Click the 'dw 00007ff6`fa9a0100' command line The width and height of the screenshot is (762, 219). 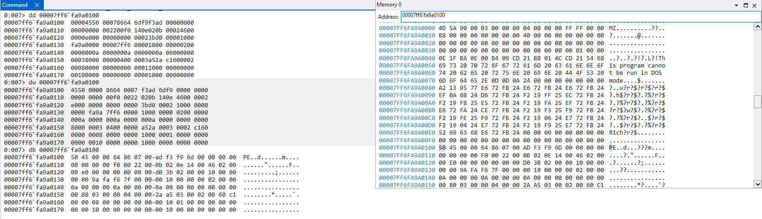tap(63, 83)
